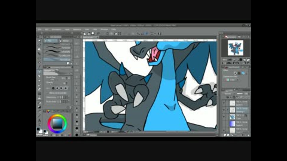Toggle visibility of the Color layer
287x161 pixels.
pyautogui.click(x=224, y=117)
